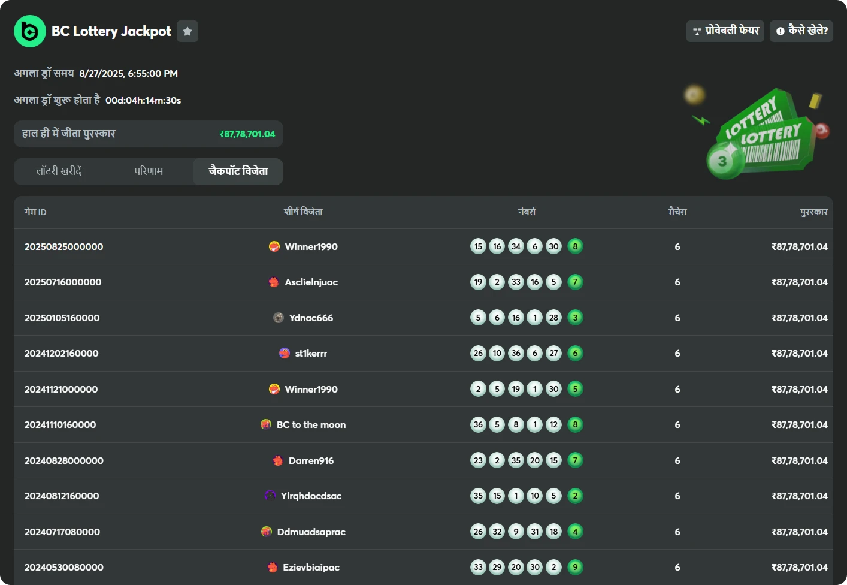847x585 pixels.
Task: Click the BC green logo icon
Action: (x=29, y=31)
